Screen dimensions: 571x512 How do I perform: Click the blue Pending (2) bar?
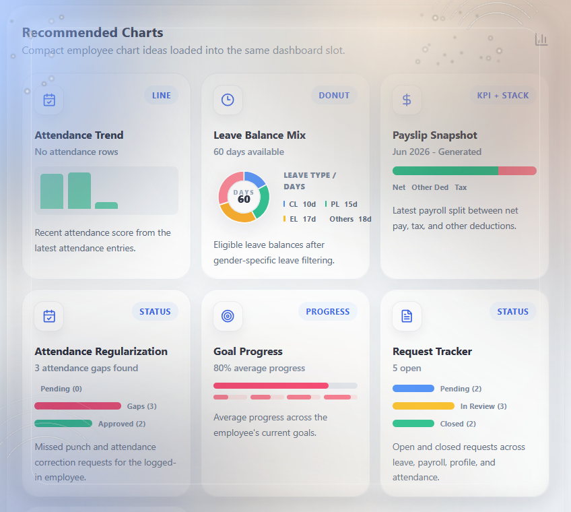click(x=413, y=389)
